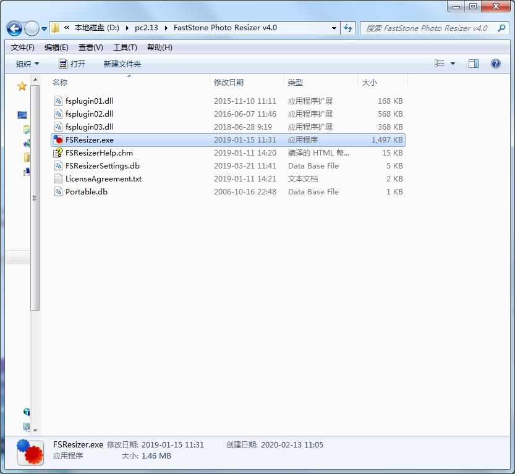Click the refresh button beside address bar
This screenshot has height=474, width=515.
pyautogui.click(x=348, y=28)
